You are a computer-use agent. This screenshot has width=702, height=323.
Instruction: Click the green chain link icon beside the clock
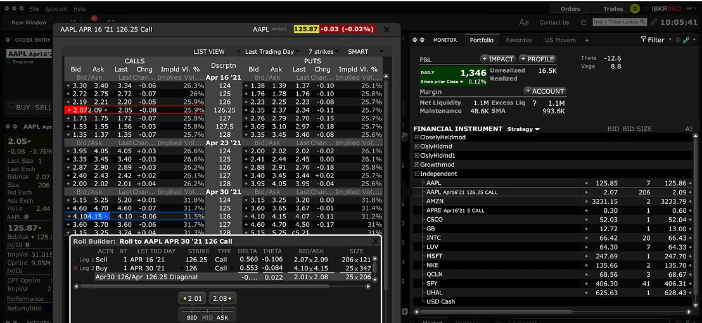654,22
